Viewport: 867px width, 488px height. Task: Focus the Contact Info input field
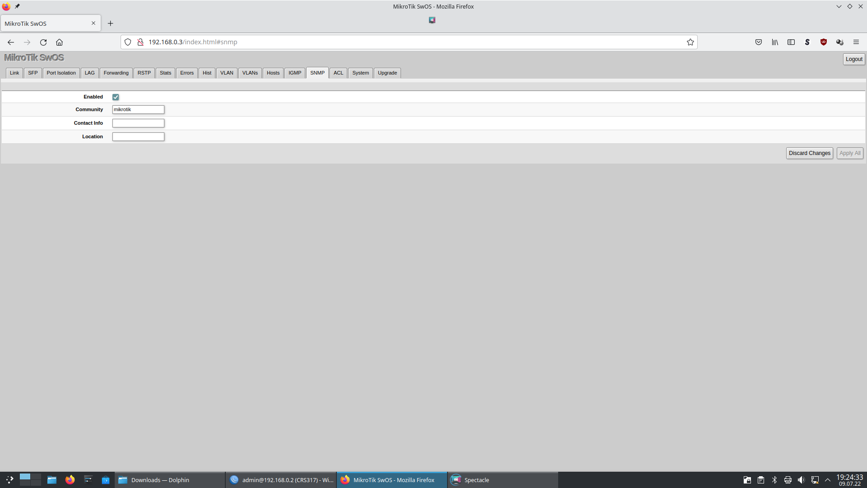[138, 123]
